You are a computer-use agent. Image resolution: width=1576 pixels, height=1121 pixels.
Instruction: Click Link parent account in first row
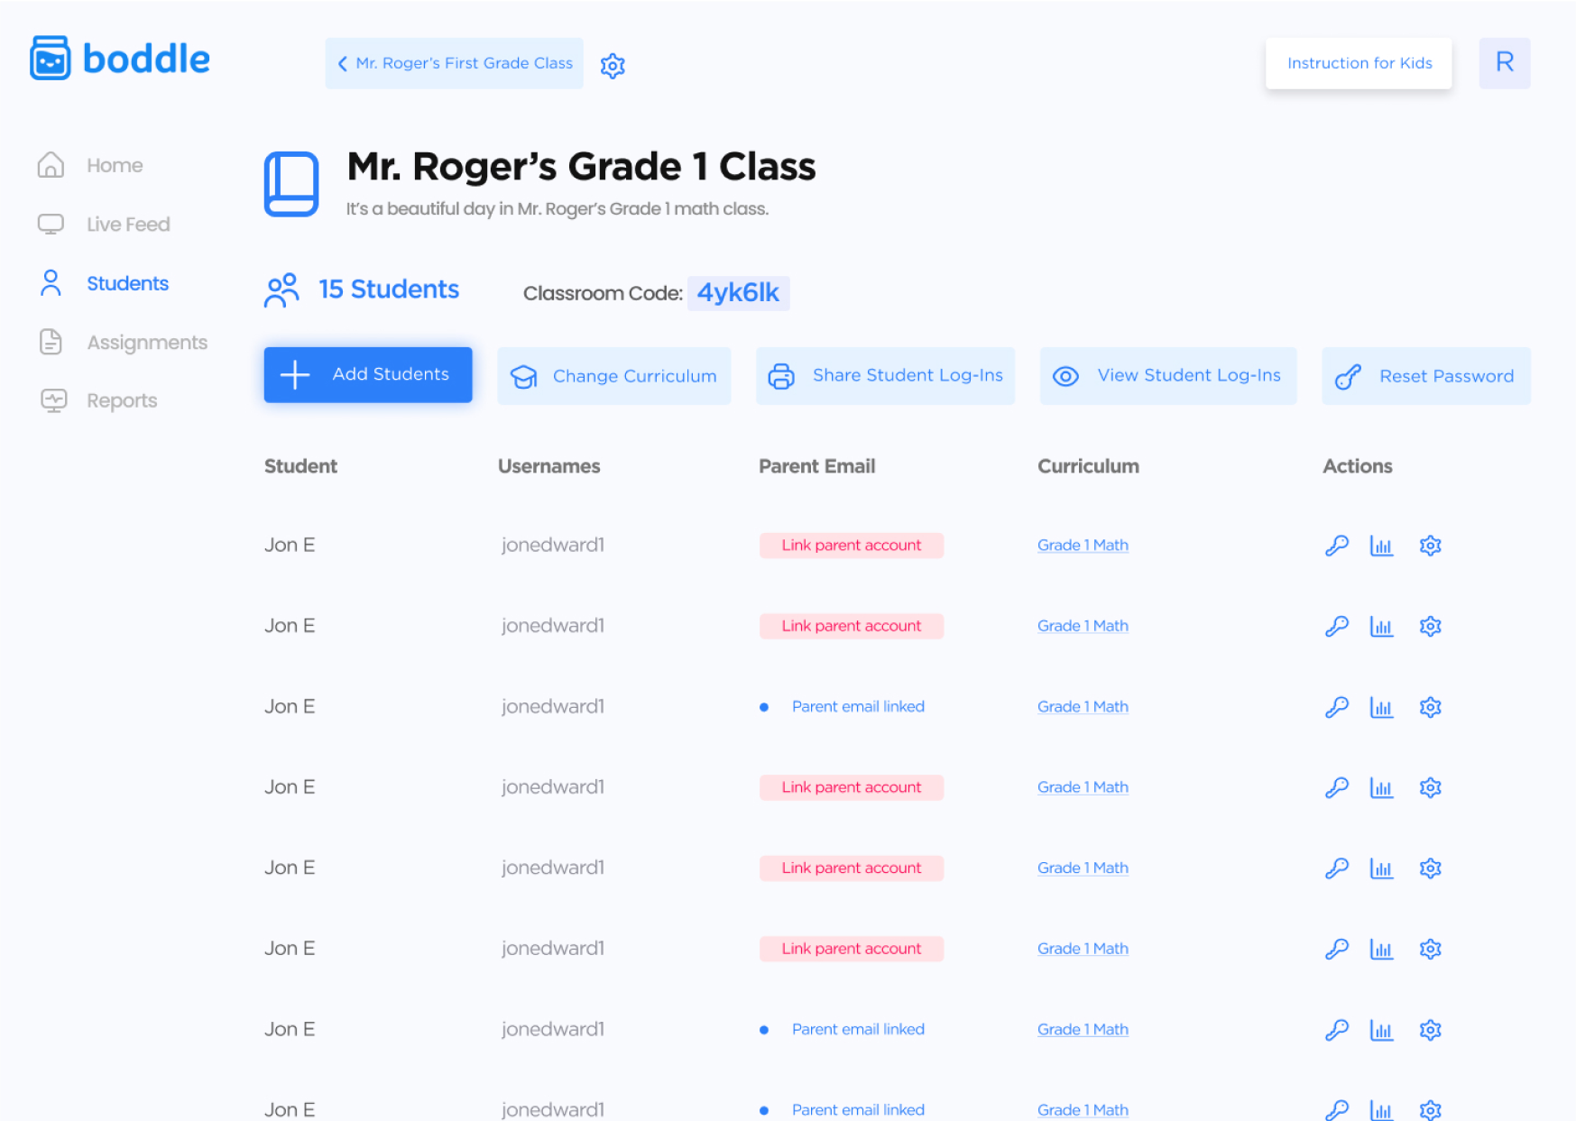click(x=852, y=546)
